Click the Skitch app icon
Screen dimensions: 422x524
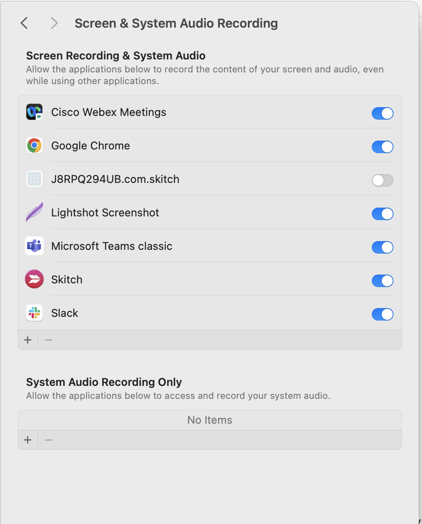pos(34,280)
